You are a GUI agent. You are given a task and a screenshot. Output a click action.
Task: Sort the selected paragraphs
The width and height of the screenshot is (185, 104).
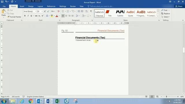87,11
